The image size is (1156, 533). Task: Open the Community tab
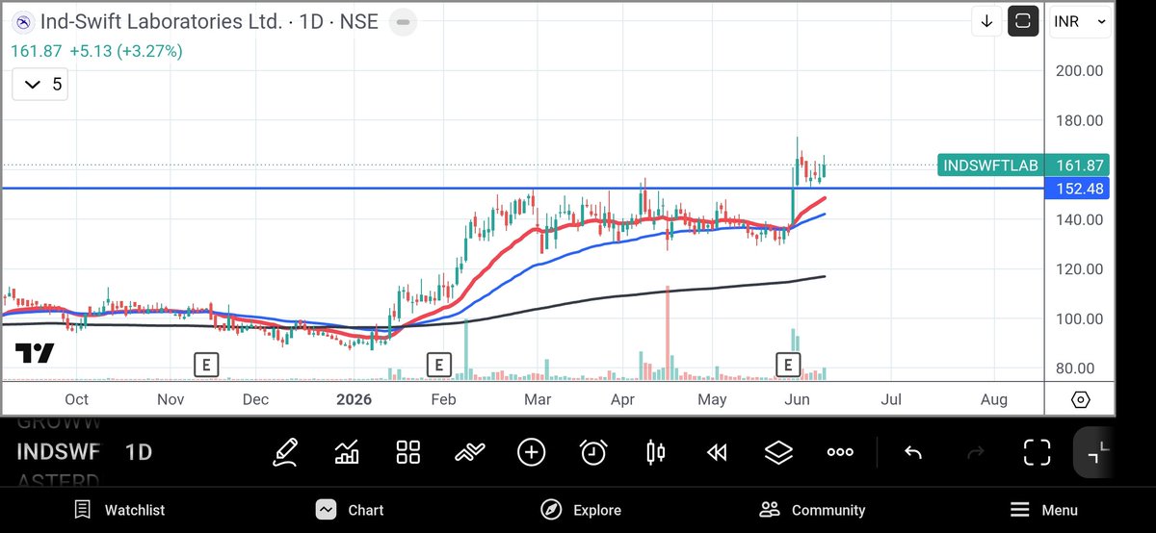[812, 510]
